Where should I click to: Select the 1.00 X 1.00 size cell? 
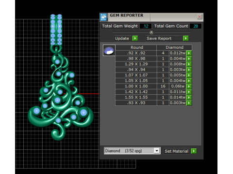(x=136, y=86)
